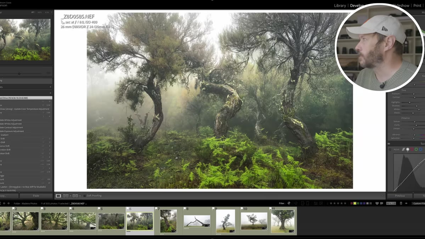Click the Clarity slider handle
Viewport: 425px width, 239px height.
[416, 125]
